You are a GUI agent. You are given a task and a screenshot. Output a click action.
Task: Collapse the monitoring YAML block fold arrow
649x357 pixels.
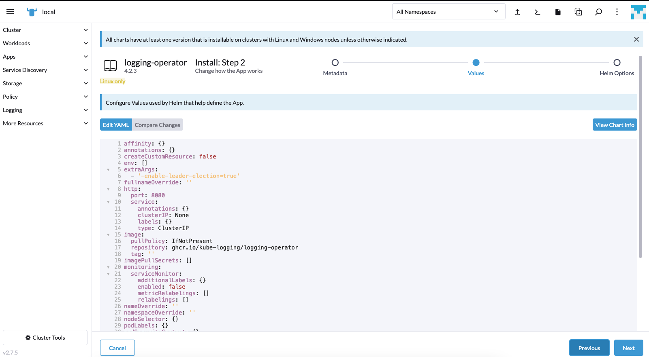108,267
